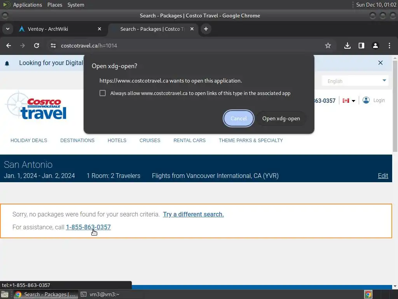Click page vertical scrollbar thumb
Screen dimensions: 398x299
395,106
